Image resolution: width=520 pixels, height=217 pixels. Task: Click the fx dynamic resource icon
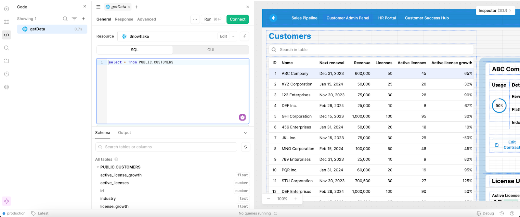(x=244, y=36)
